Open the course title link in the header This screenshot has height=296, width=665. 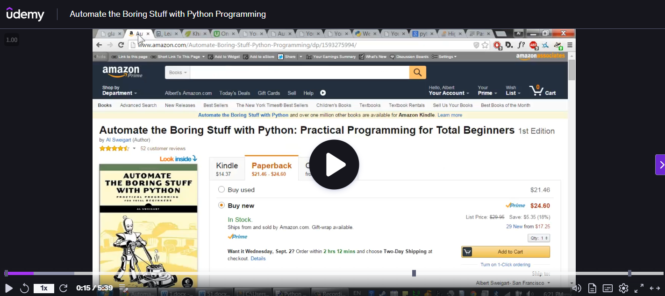[x=168, y=14]
